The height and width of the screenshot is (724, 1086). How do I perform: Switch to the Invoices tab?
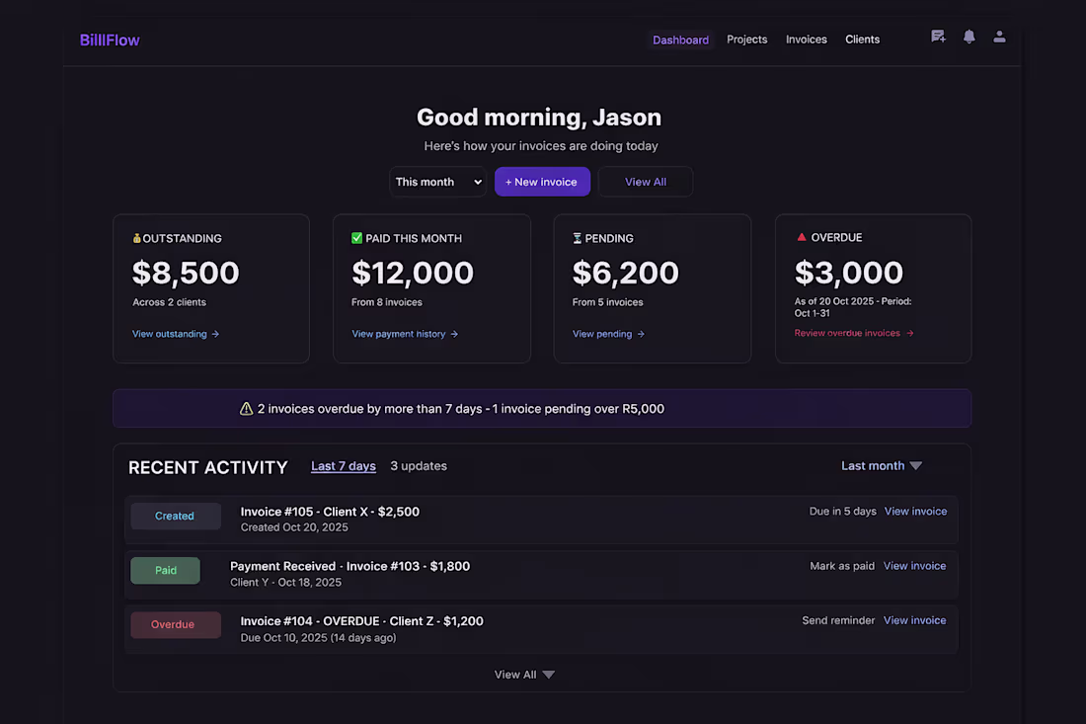(806, 39)
